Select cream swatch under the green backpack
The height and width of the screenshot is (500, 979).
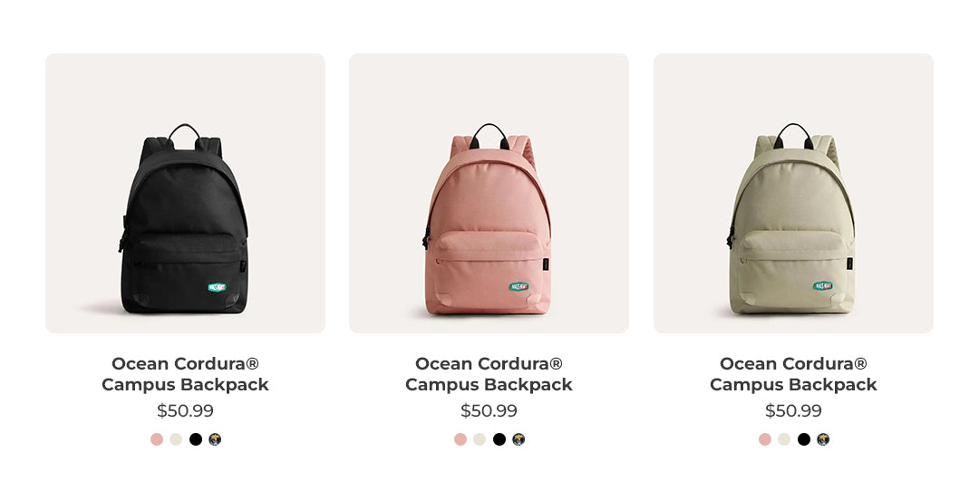784,439
